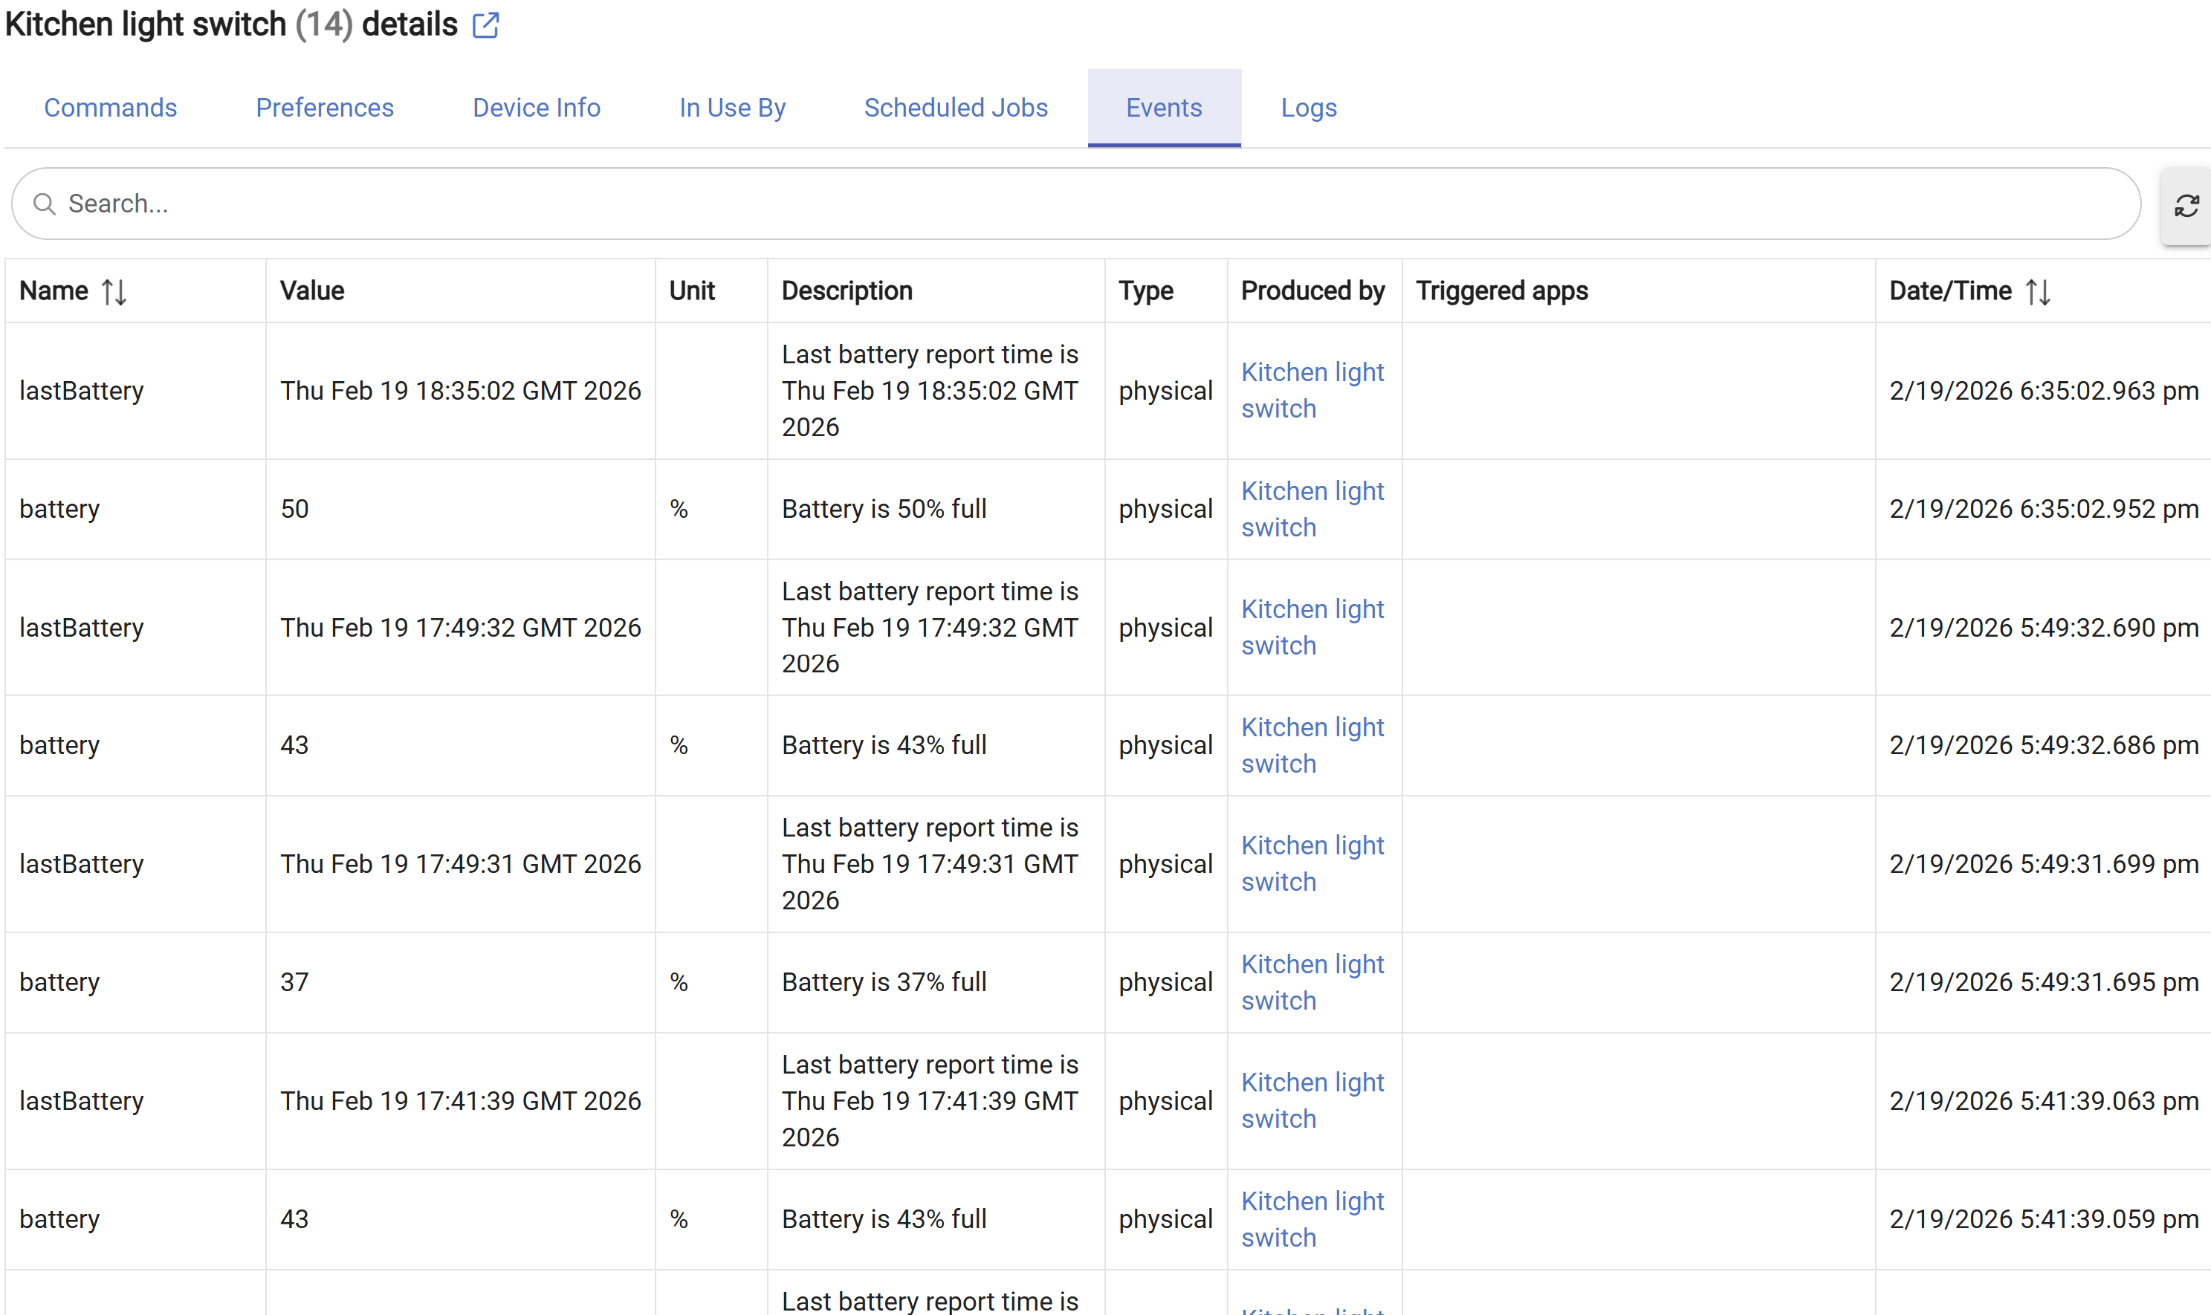This screenshot has height=1315, width=2211.
Task: Open Kitchen light switch link at 5:41:39.059 pm
Action: tap(1312, 1219)
